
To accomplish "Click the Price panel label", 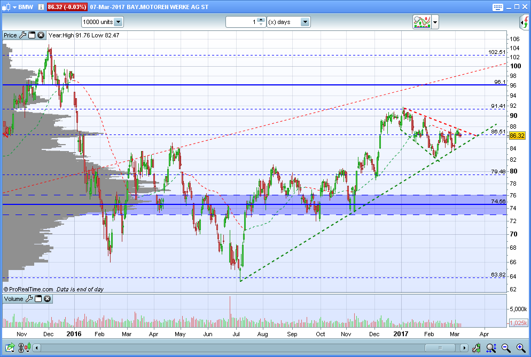I will [x=10, y=35].
